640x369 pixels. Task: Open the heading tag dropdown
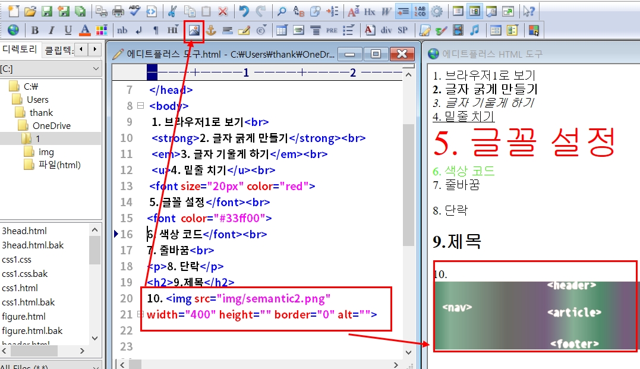(173, 30)
